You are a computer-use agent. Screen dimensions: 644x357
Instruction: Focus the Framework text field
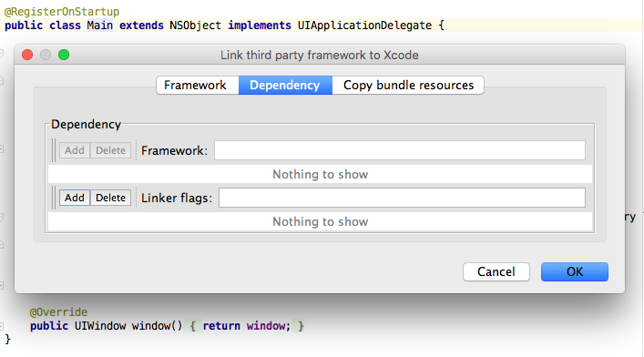(400, 150)
